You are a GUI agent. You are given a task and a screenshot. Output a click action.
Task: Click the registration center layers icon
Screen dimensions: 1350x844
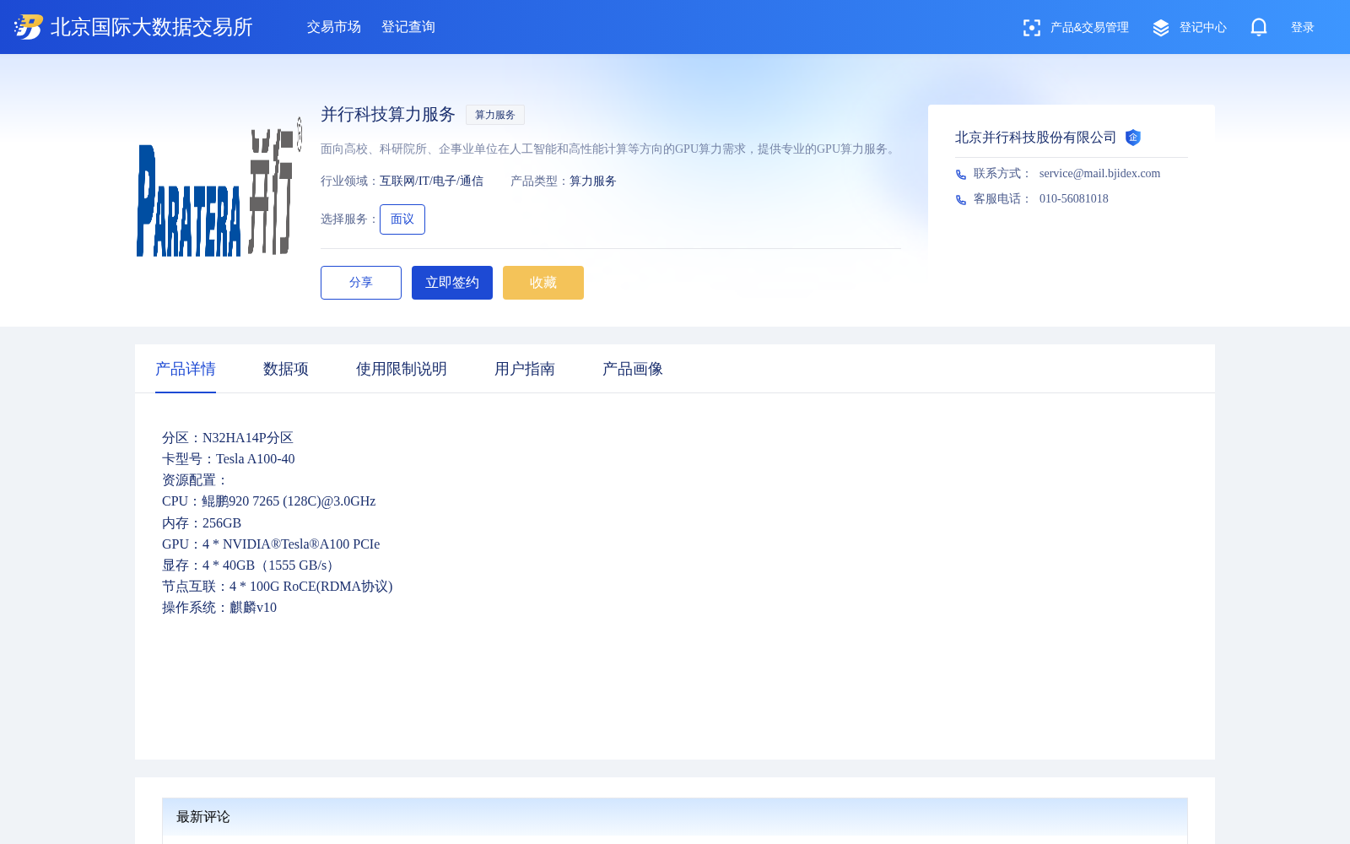[x=1161, y=28]
